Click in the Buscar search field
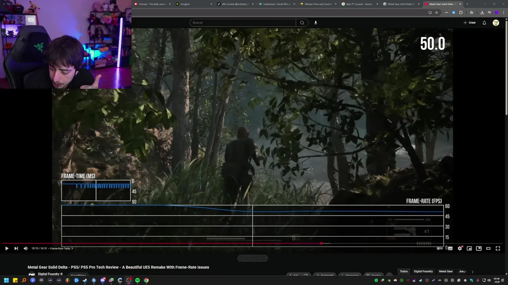The height and width of the screenshot is (285, 508). (x=243, y=23)
